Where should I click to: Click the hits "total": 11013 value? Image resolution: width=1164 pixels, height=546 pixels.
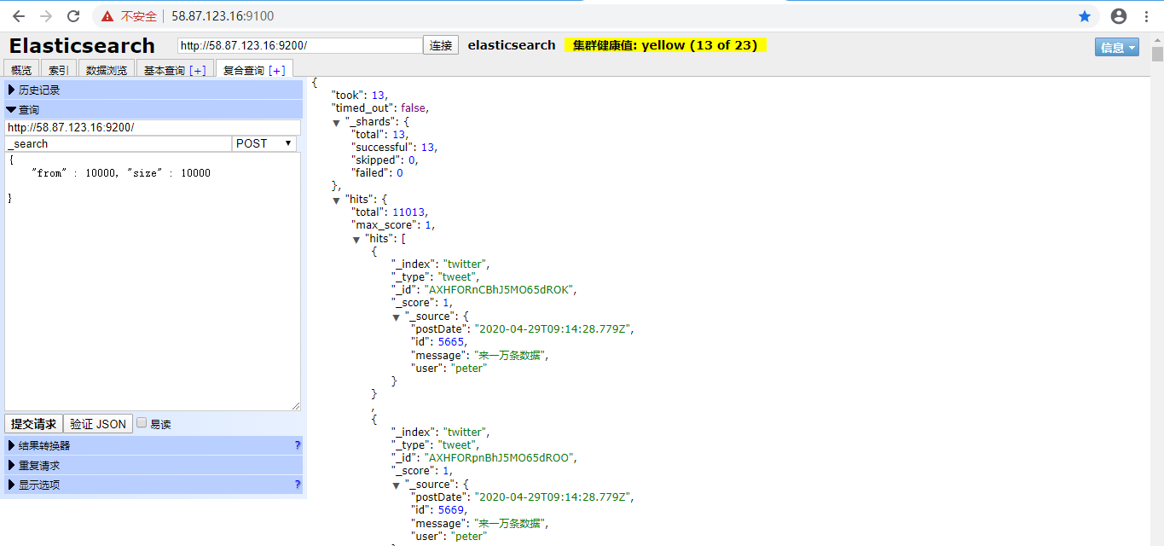tap(408, 212)
